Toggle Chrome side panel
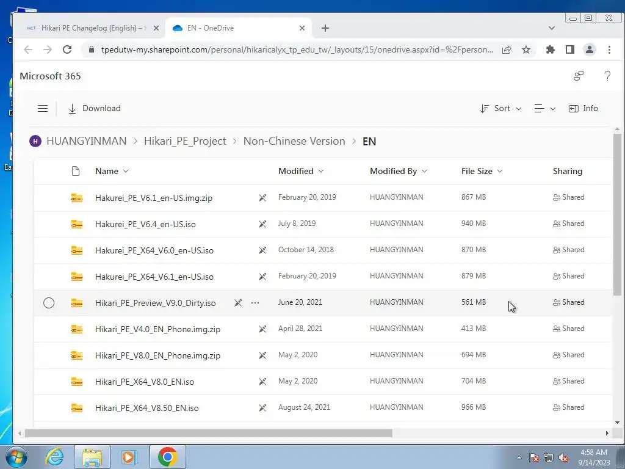This screenshot has width=625, height=469. [x=570, y=49]
